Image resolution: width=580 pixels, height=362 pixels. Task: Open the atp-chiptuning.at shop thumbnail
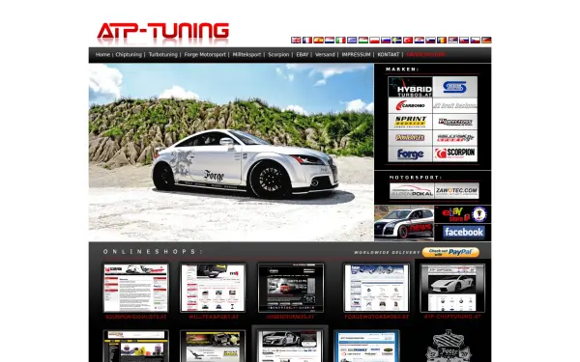click(x=452, y=288)
